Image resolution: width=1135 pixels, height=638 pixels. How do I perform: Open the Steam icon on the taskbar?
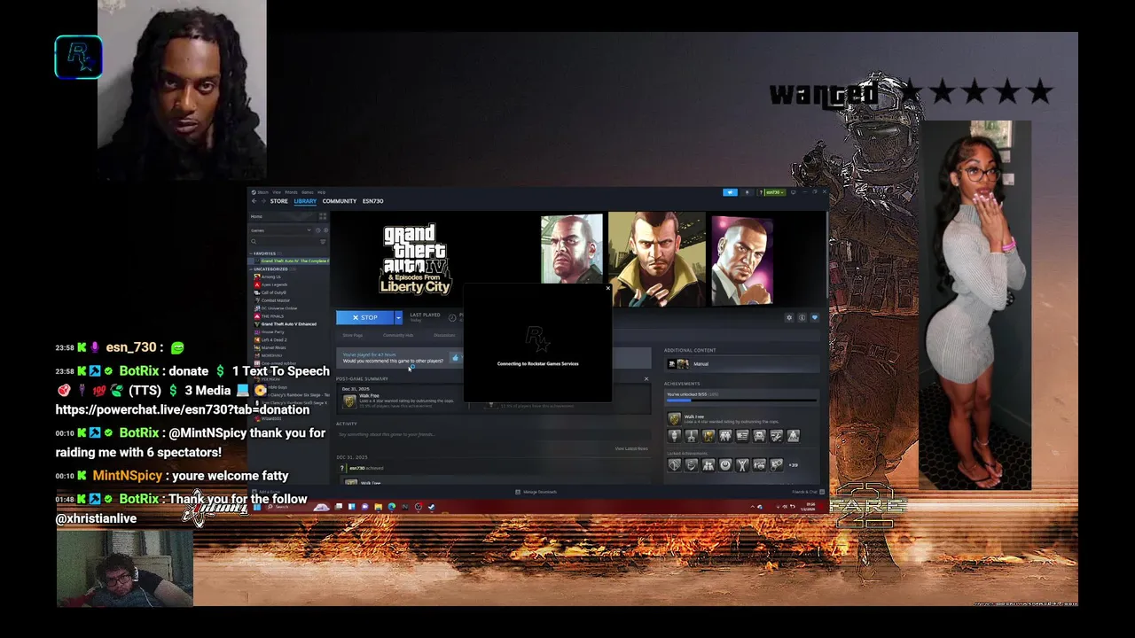pyautogui.click(x=431, y=507)
